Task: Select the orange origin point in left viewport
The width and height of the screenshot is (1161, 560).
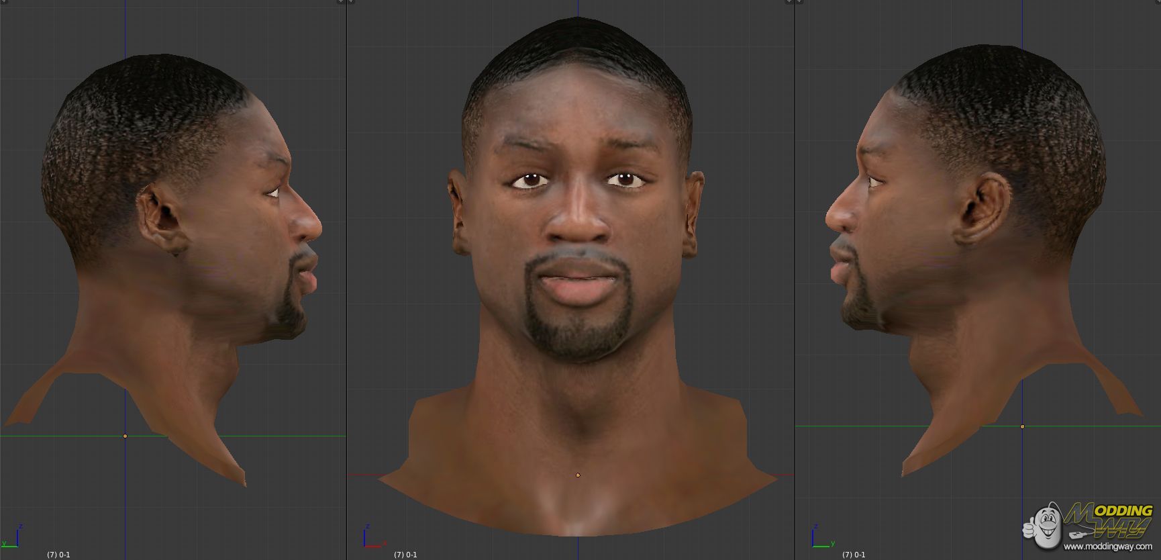Action: [125, 436]
